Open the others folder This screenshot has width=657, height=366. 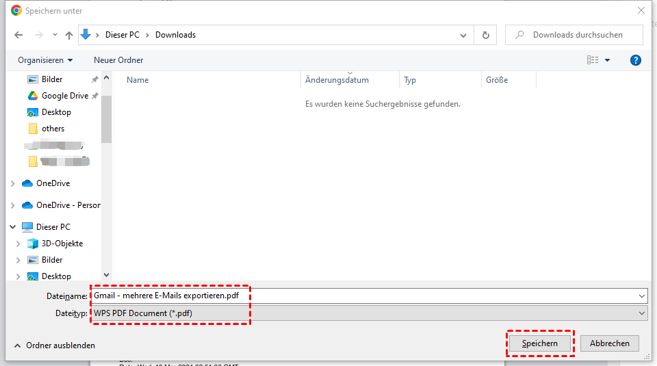coord(53,129)
